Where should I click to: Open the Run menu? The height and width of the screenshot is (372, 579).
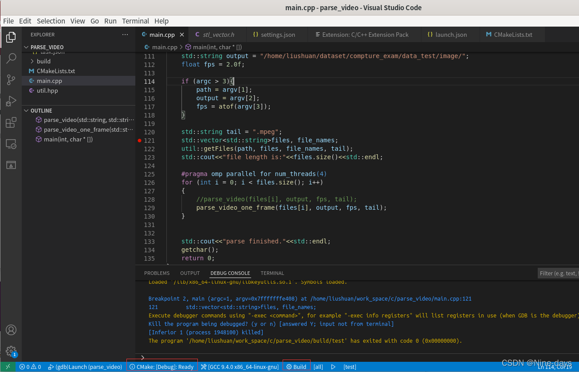click(110, 21)
